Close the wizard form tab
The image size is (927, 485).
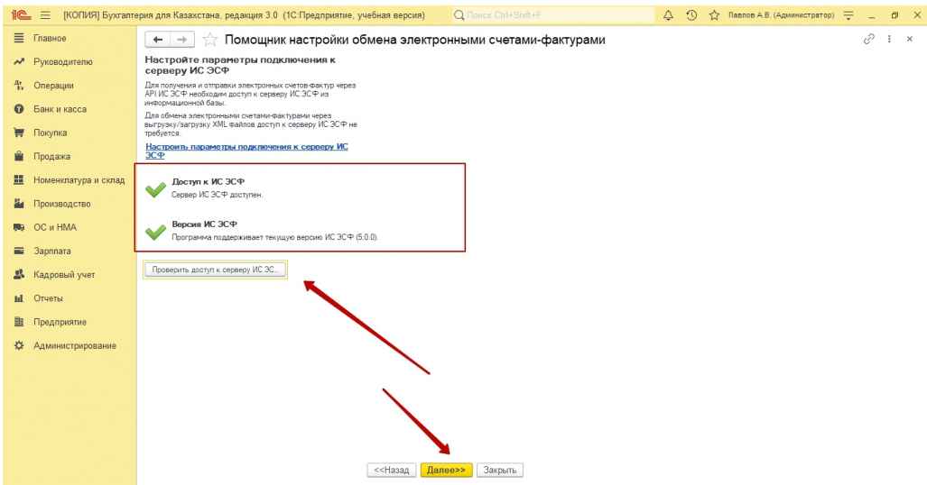[x=909, y=39]
